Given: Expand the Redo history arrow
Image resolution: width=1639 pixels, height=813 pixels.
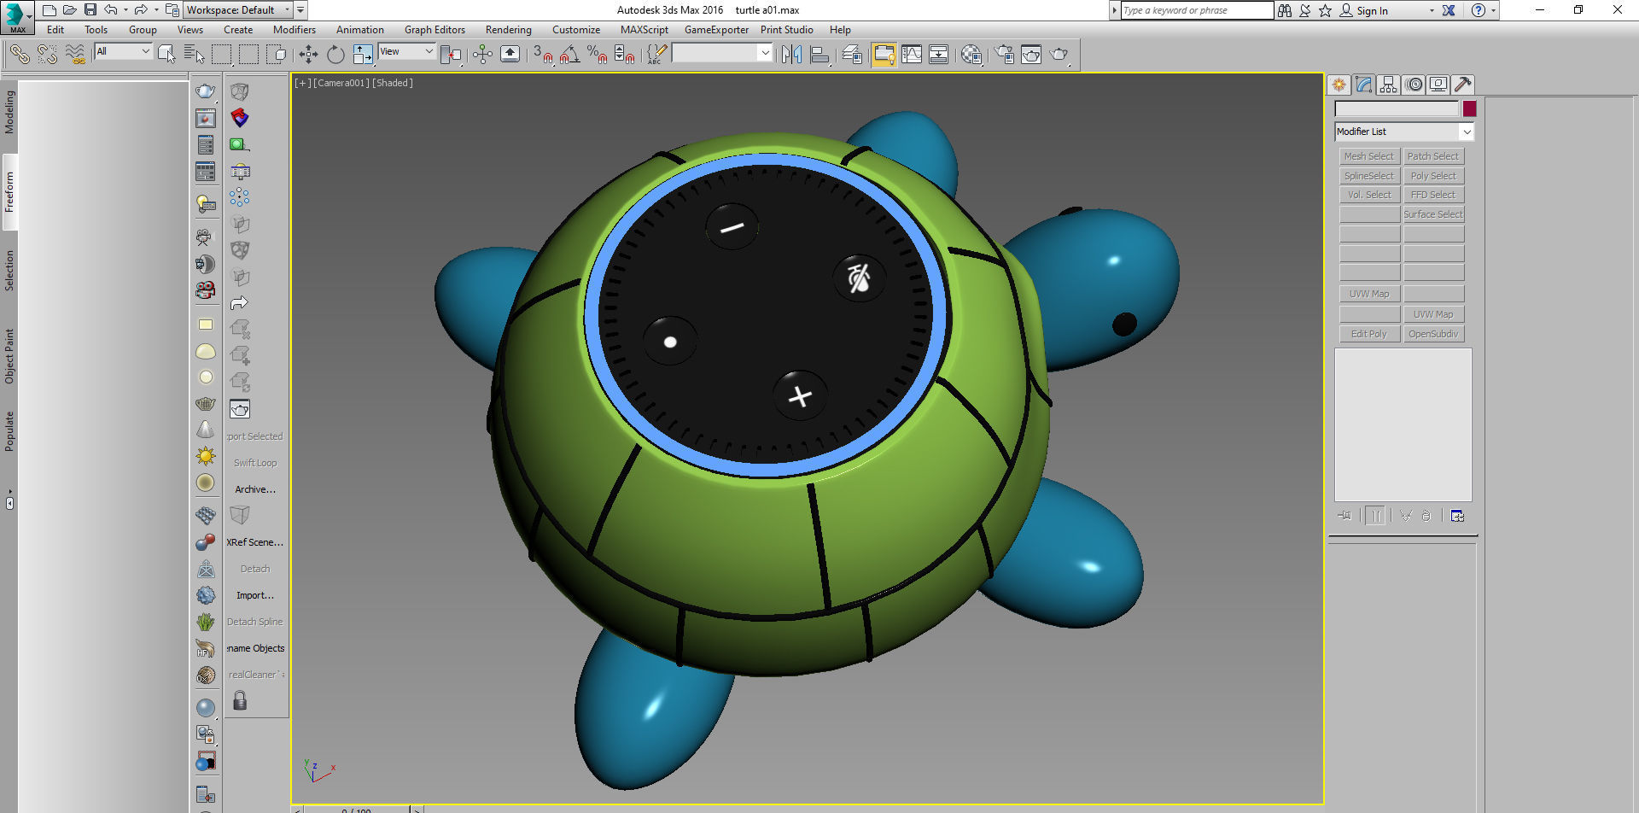Looking at the screenshot, I should tap(156, 10).
